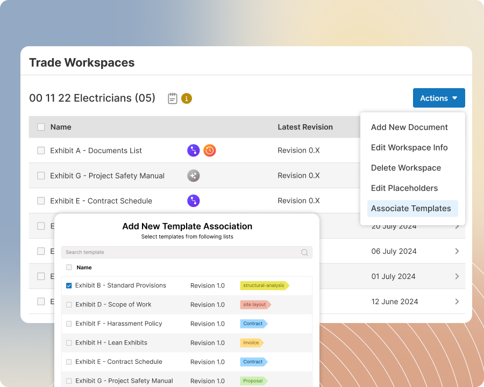Click gray sparkle icon on Exhibit G row

click(194, 176)
